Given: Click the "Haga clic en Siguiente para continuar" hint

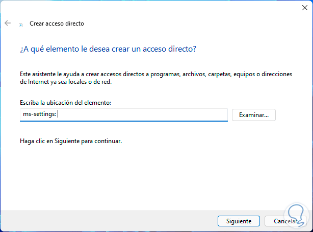Looking at the screenshot, I should coord(71,141).
